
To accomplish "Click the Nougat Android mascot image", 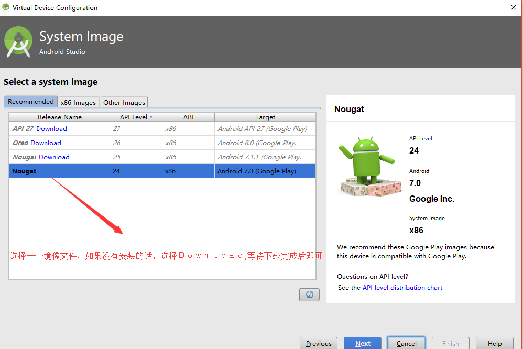I will [x=370, y=166].
